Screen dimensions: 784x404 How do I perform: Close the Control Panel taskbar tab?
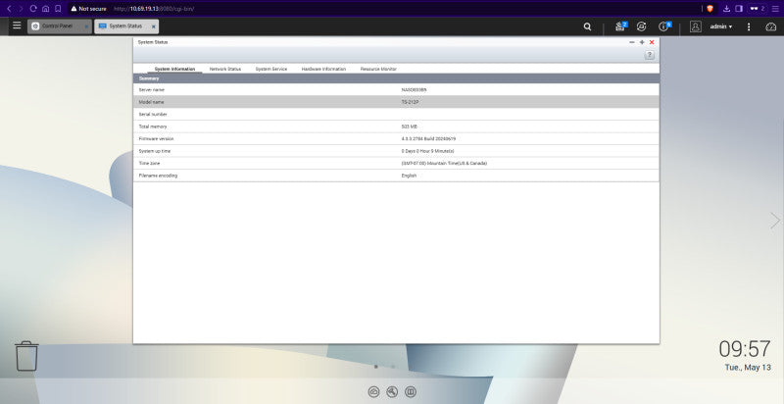[x=86, y=26]
